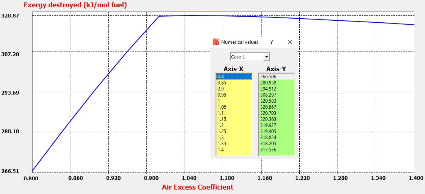Click the Axis-X column header
Viewport: 425px width, 194px height.
[233, 69]
